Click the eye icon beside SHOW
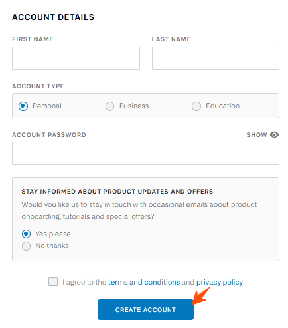This screenshot has height=328, width=288. 274,134
